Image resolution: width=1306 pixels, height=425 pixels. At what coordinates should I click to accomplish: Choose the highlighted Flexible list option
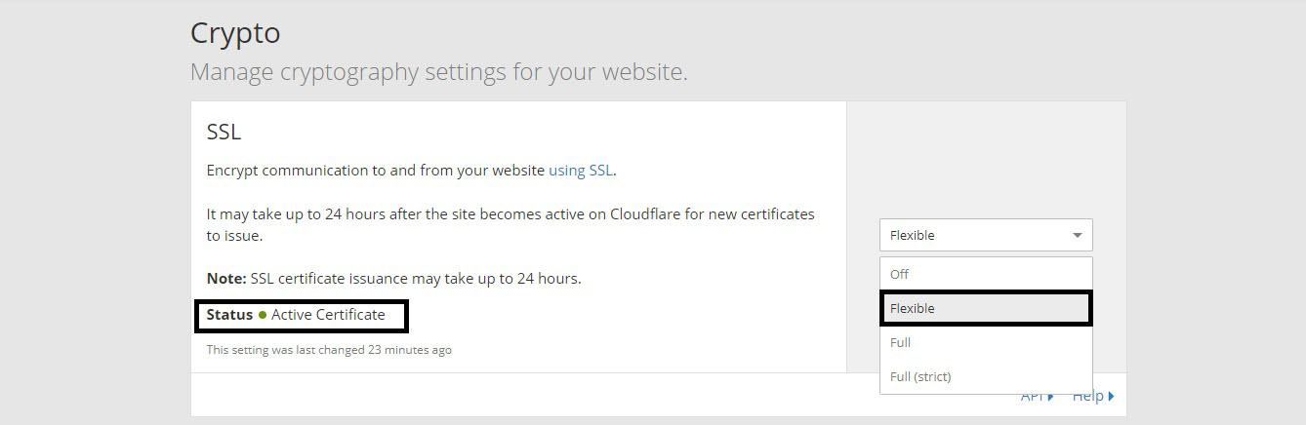(x=986, y=308)
